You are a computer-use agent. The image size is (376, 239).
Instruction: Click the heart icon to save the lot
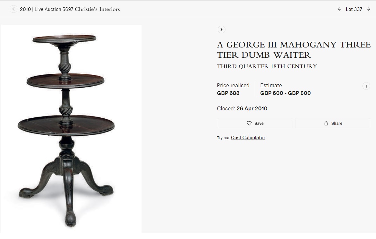(x=249, y=123)
